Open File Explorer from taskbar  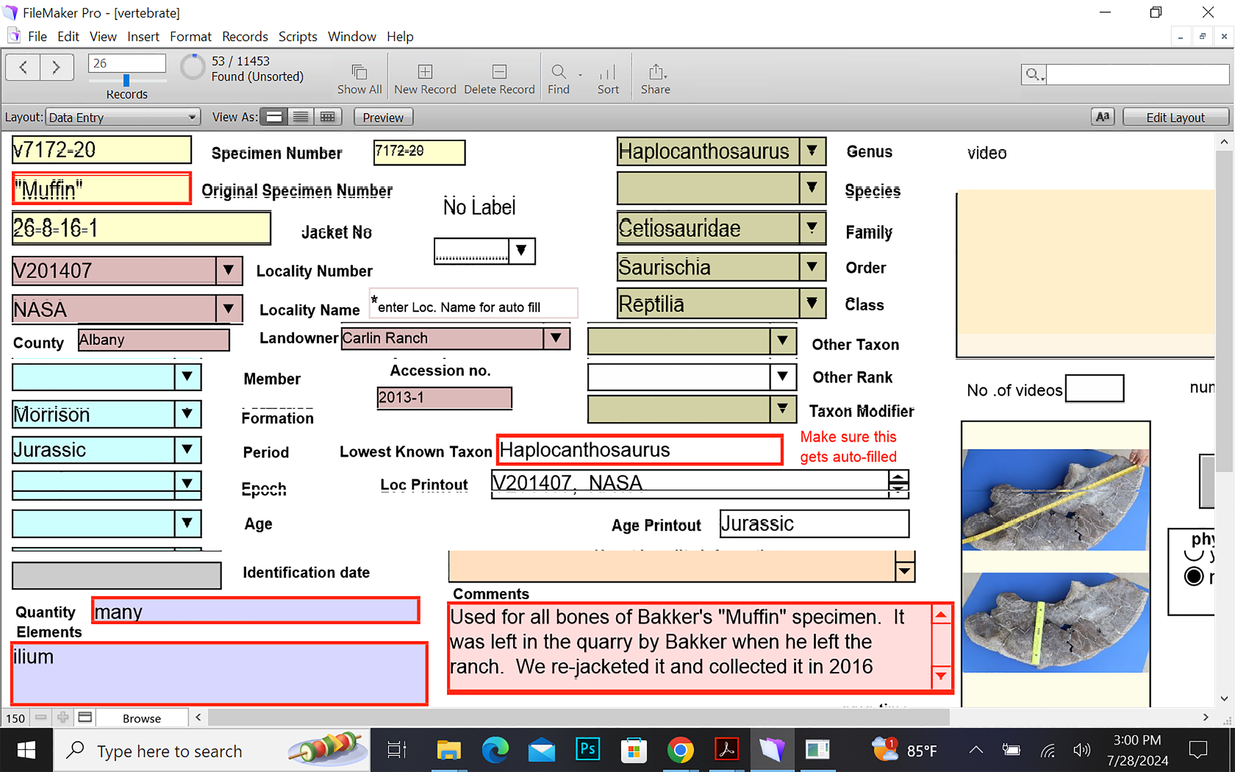[449, 750]
